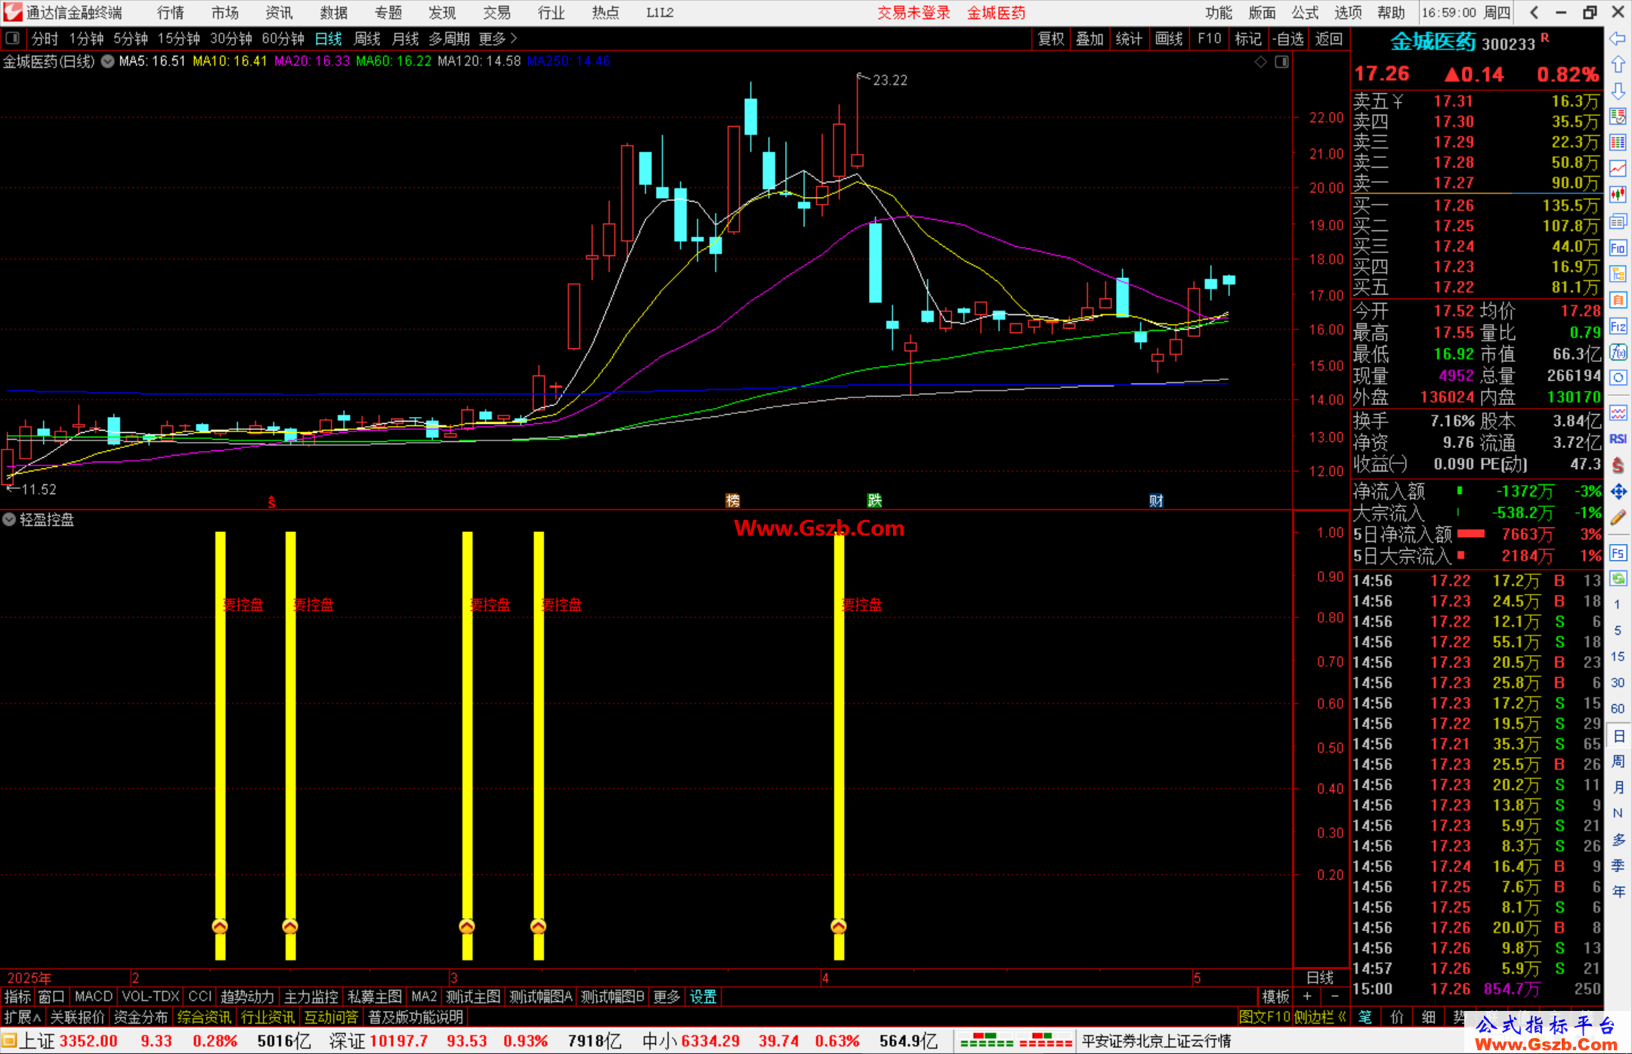Collapse the 侧边栏 sidebar
The height and width of the screenshot is (1054, 1632).
click(1320, 1017)
